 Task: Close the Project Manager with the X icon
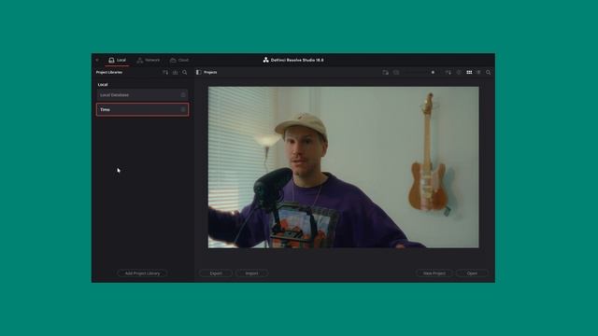97,60
